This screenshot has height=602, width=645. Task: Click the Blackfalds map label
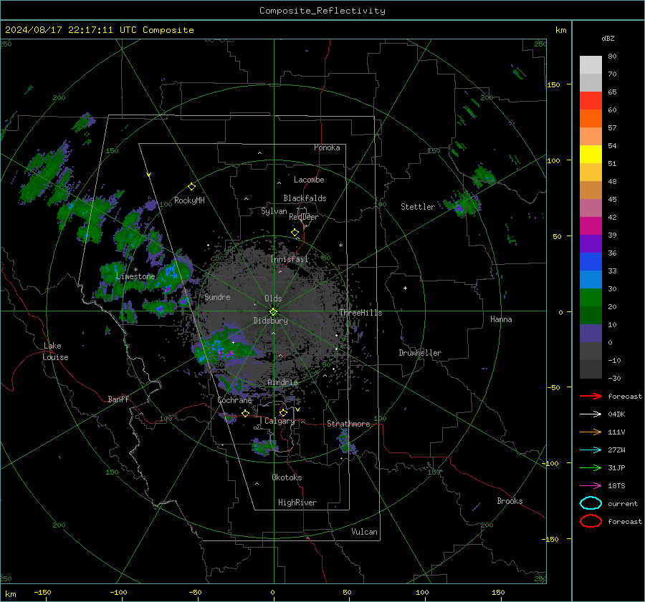pos(305,198)
